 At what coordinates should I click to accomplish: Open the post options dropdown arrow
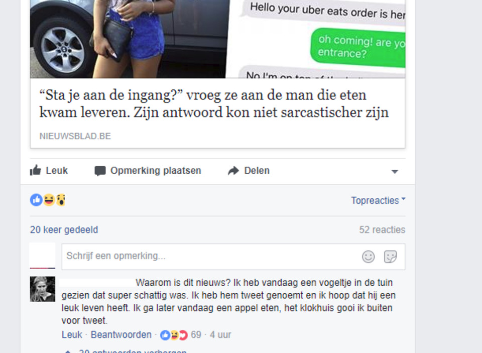click(395, 172)
